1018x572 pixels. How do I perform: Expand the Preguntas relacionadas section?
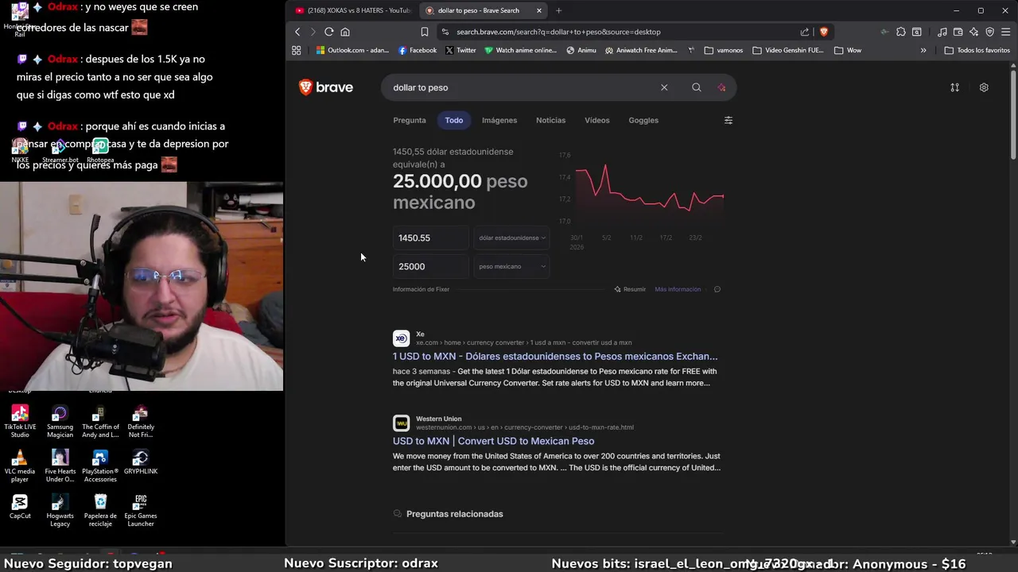click(x=558, y=514)
